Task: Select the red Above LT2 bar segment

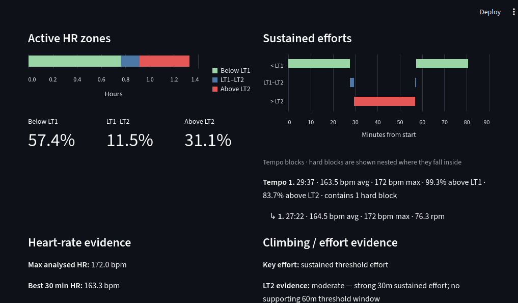Action: (164, 61)
